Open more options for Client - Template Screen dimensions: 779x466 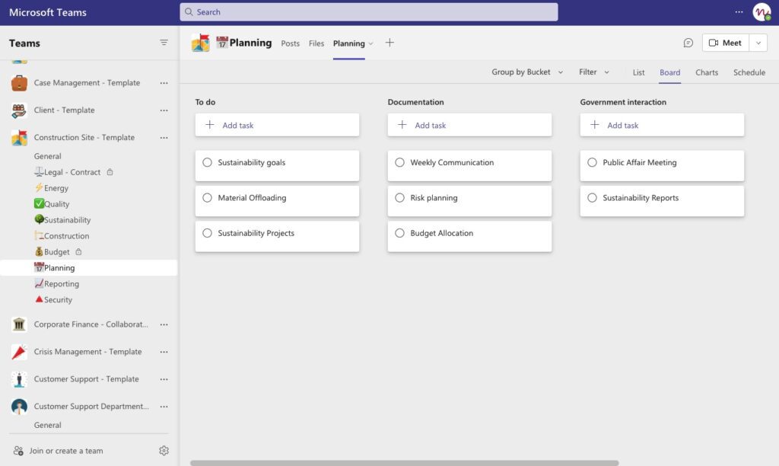[164, 110]
